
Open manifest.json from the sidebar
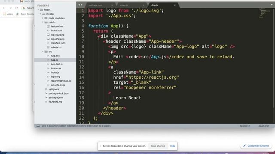click(58, 43)
